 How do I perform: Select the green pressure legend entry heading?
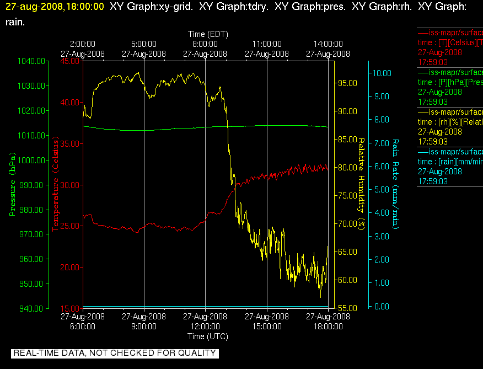pos(450,72)
